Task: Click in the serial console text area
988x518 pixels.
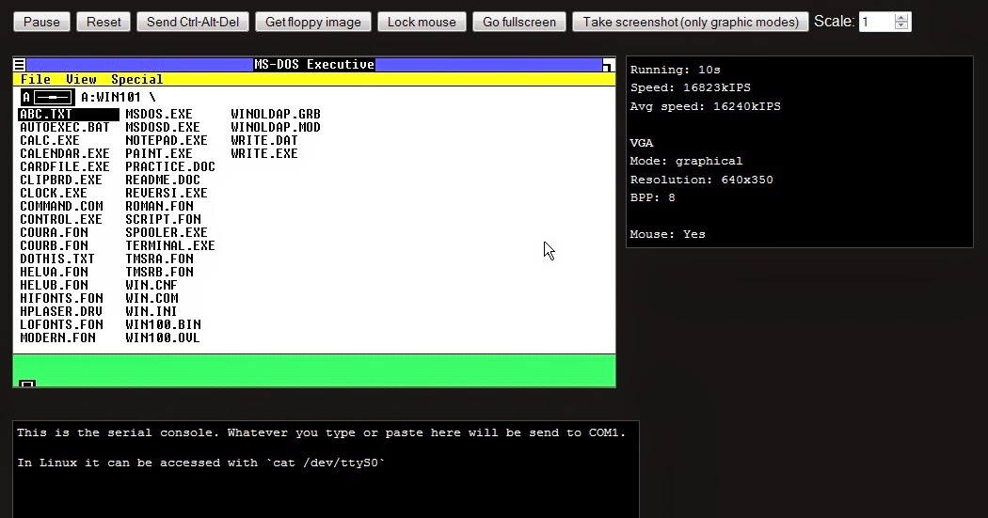Action: pos(326,469)
